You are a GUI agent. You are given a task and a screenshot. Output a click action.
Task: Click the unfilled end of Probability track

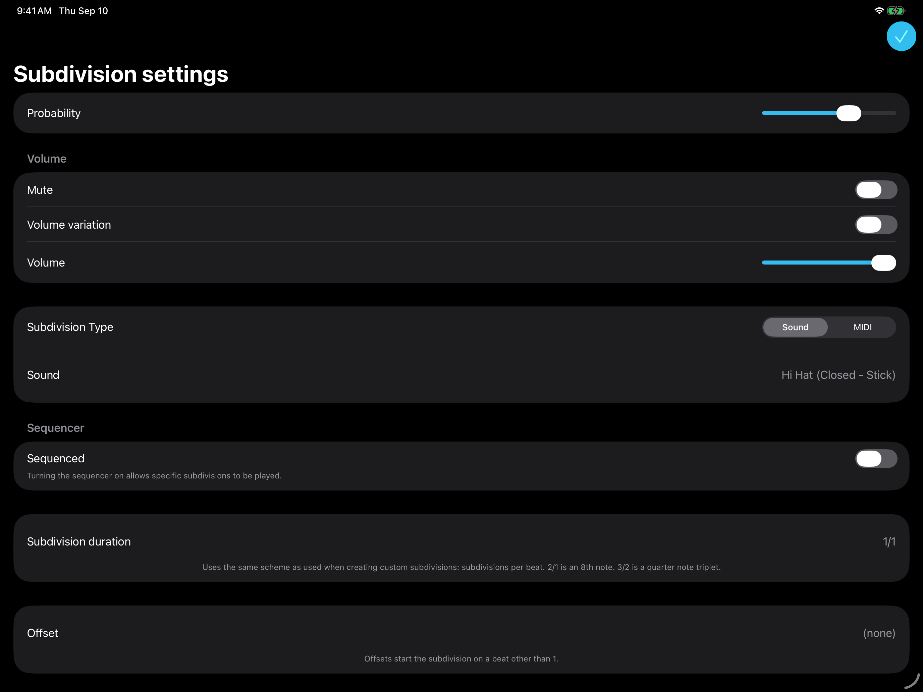pos(878,113)
